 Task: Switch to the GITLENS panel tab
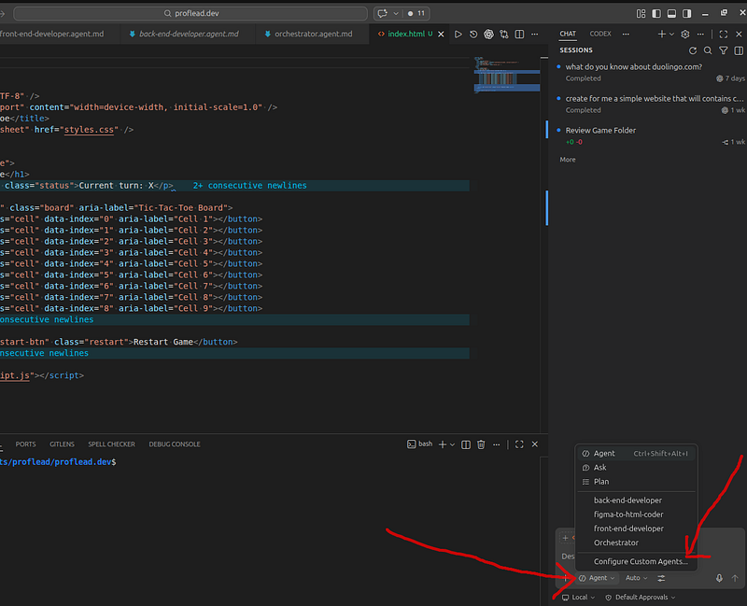[x=62, y=444]
